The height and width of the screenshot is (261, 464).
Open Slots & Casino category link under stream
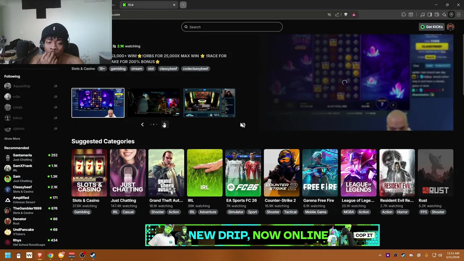coord(83,69)
